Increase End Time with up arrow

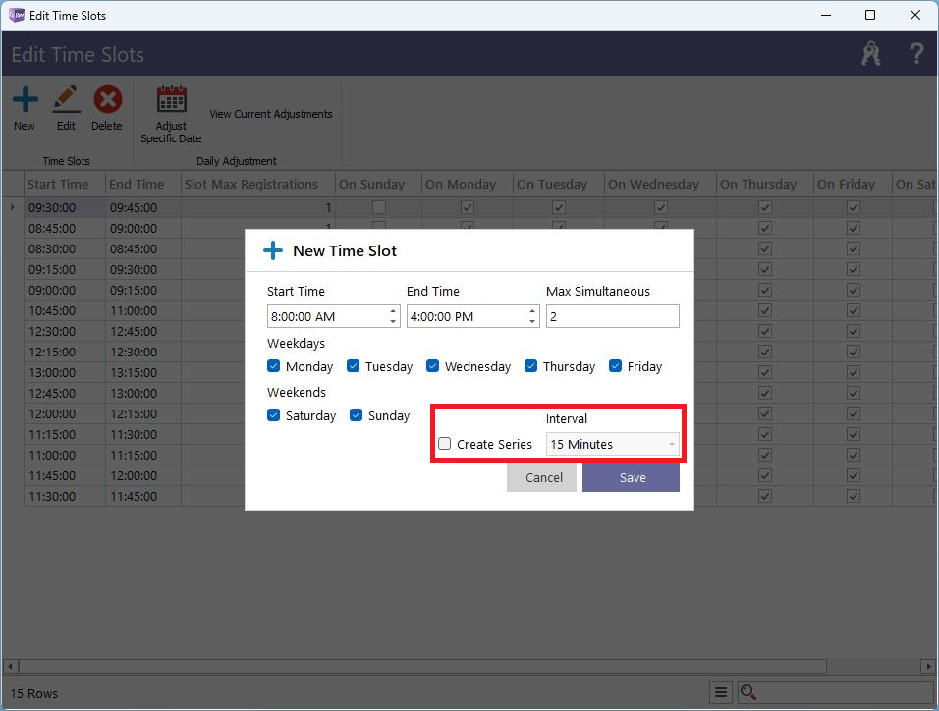tap(532, 311)
